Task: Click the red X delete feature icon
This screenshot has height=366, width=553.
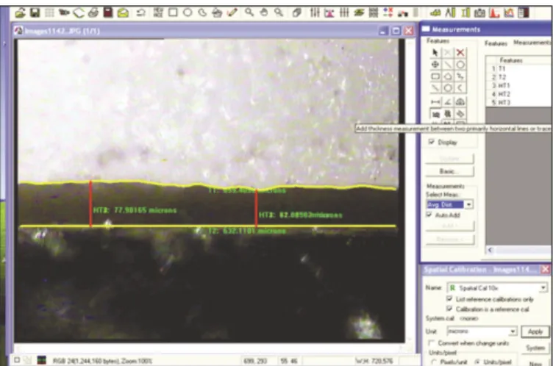Action: click(460, 53)
